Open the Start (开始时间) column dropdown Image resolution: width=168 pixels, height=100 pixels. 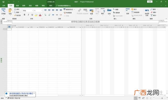coord(47,27)
